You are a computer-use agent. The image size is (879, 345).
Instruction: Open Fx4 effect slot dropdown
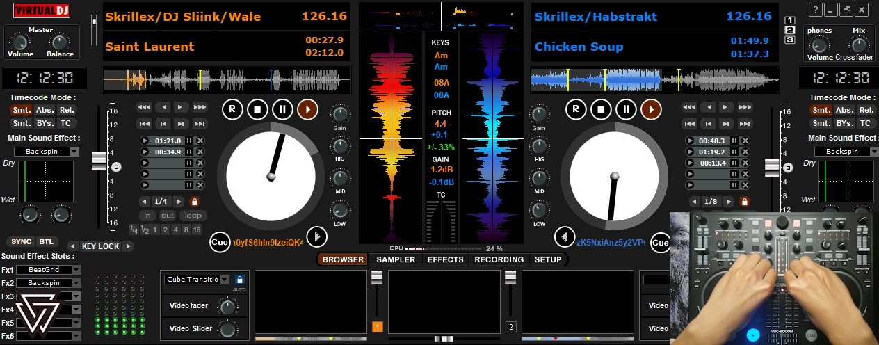pos(76,310)
